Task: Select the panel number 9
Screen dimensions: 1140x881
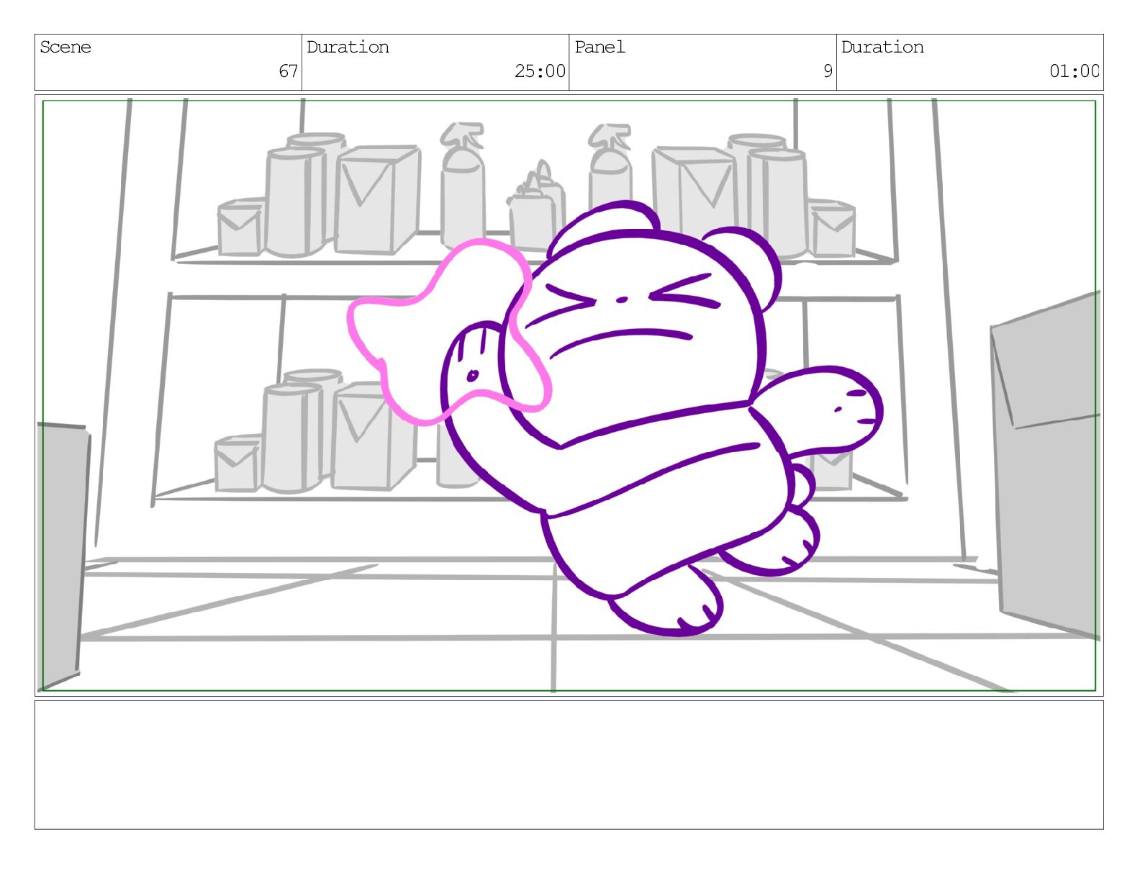Action: [828, 71]
